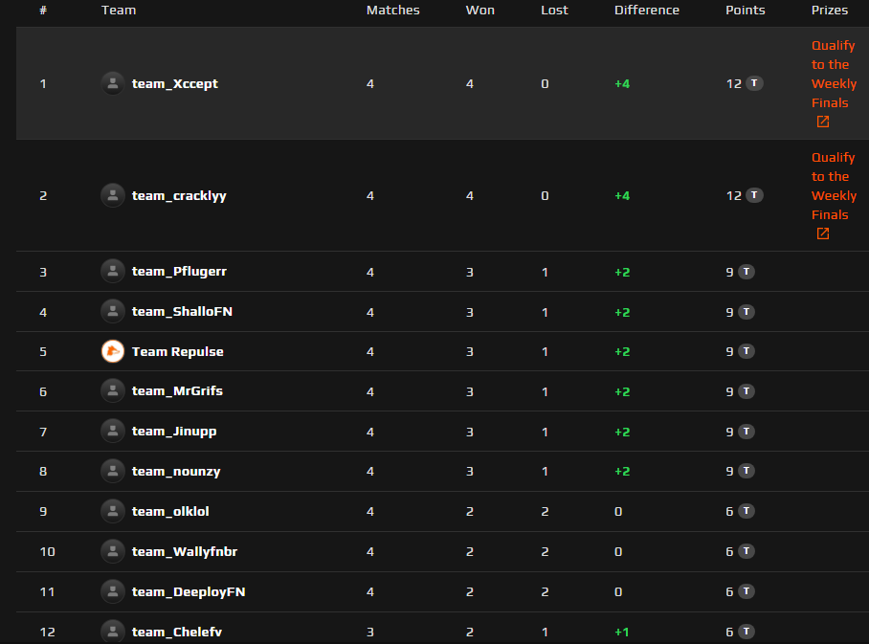Screen dimensions: 869x644
Task: Open team_Pflugerr team name link
Action: pos(179,272)
